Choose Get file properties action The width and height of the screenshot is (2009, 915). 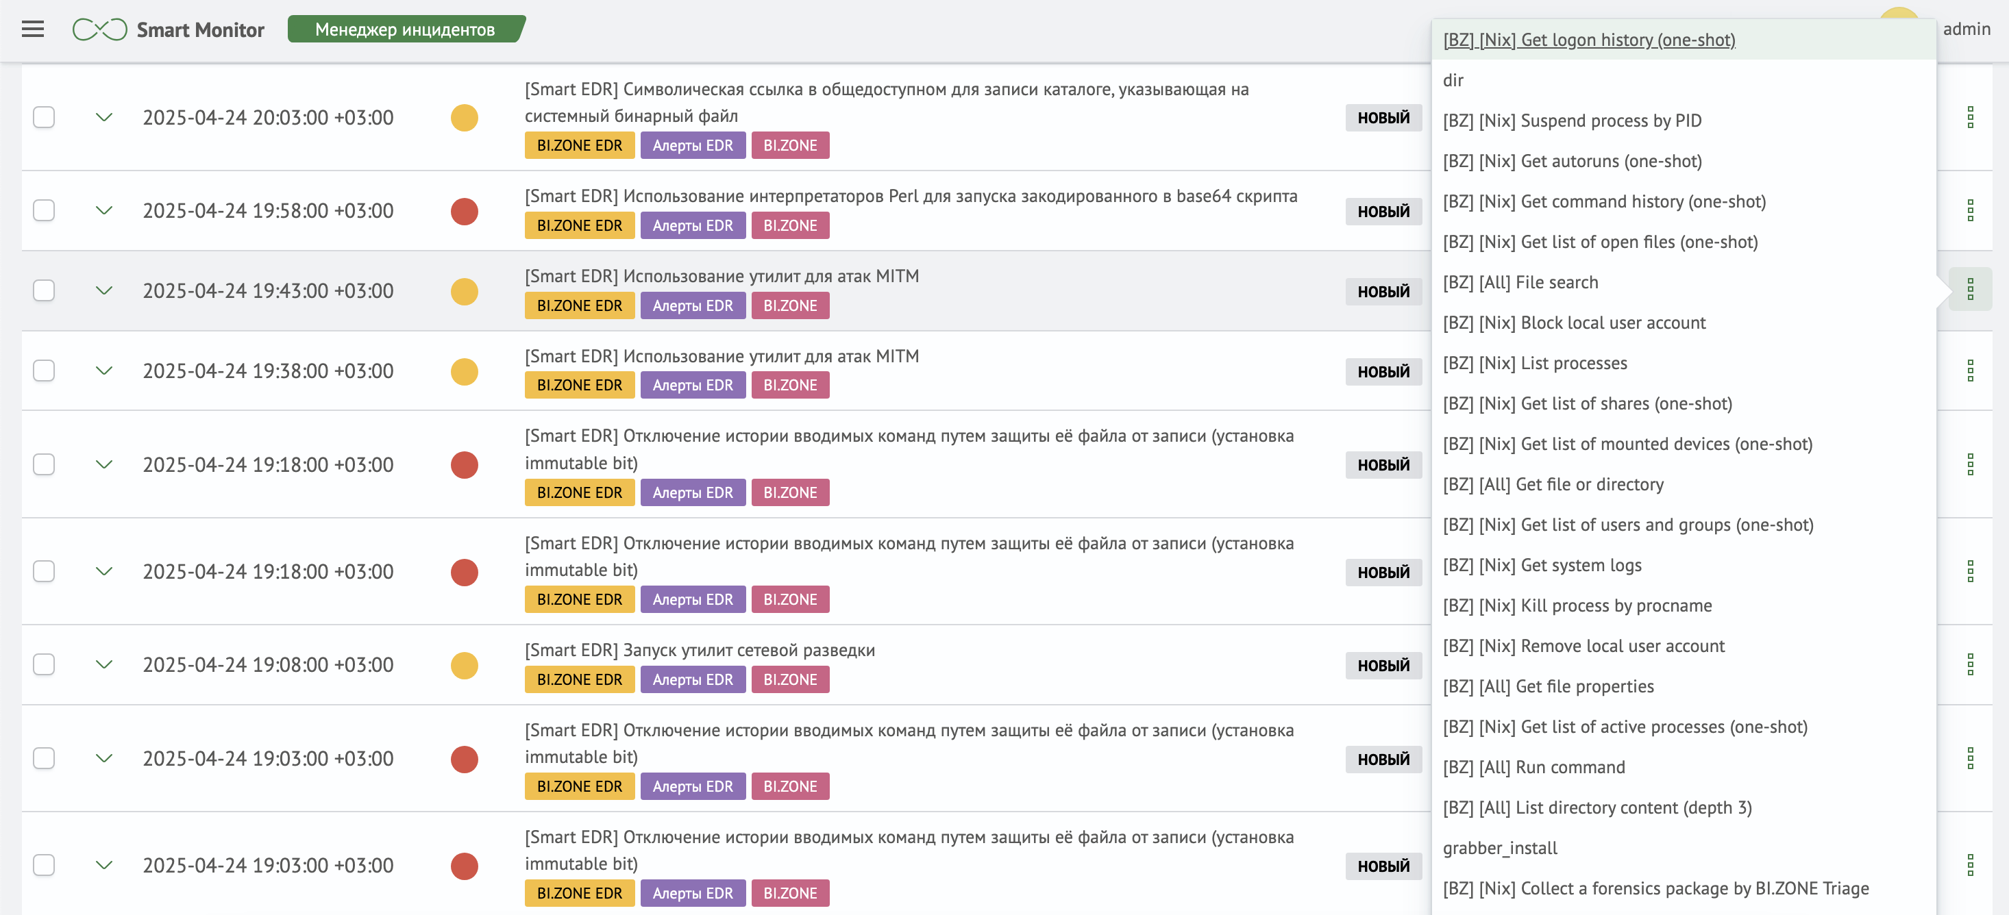pos(1683,688)
